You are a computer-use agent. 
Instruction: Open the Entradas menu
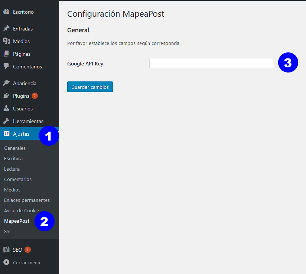(29, 29)
